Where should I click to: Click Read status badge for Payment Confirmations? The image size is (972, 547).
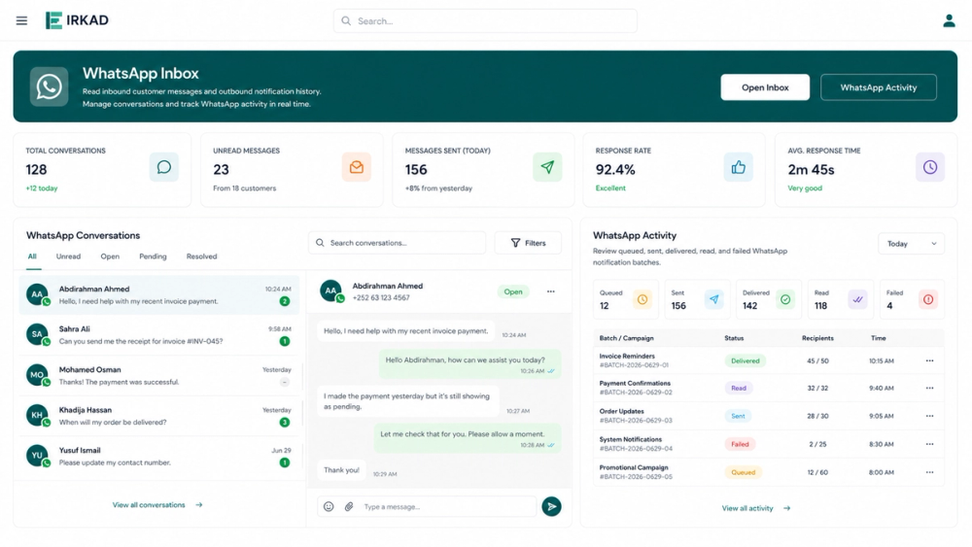pyautogui.click(x=739, y=389)
